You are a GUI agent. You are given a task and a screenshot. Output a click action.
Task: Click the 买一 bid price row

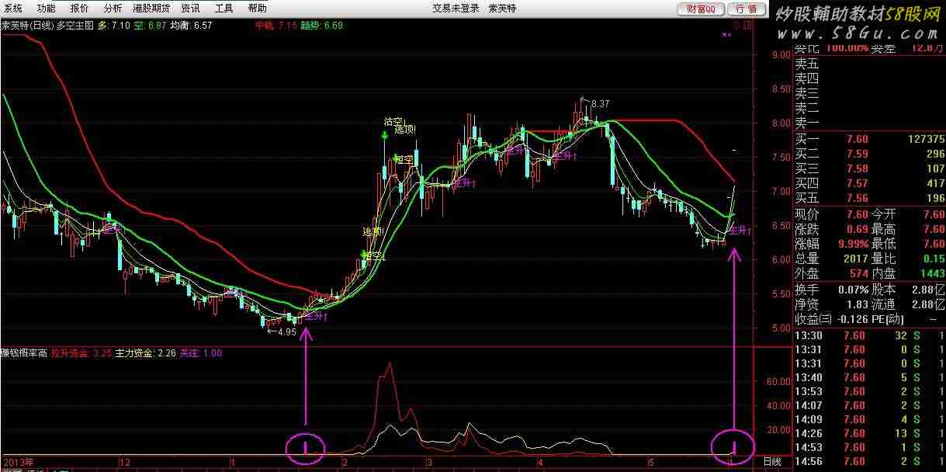point(869,139)
